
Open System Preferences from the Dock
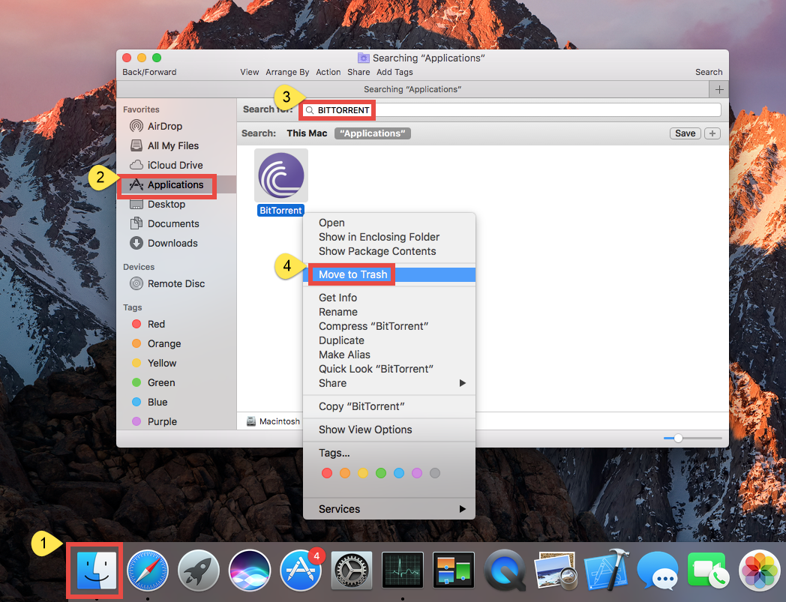[352, 570]
